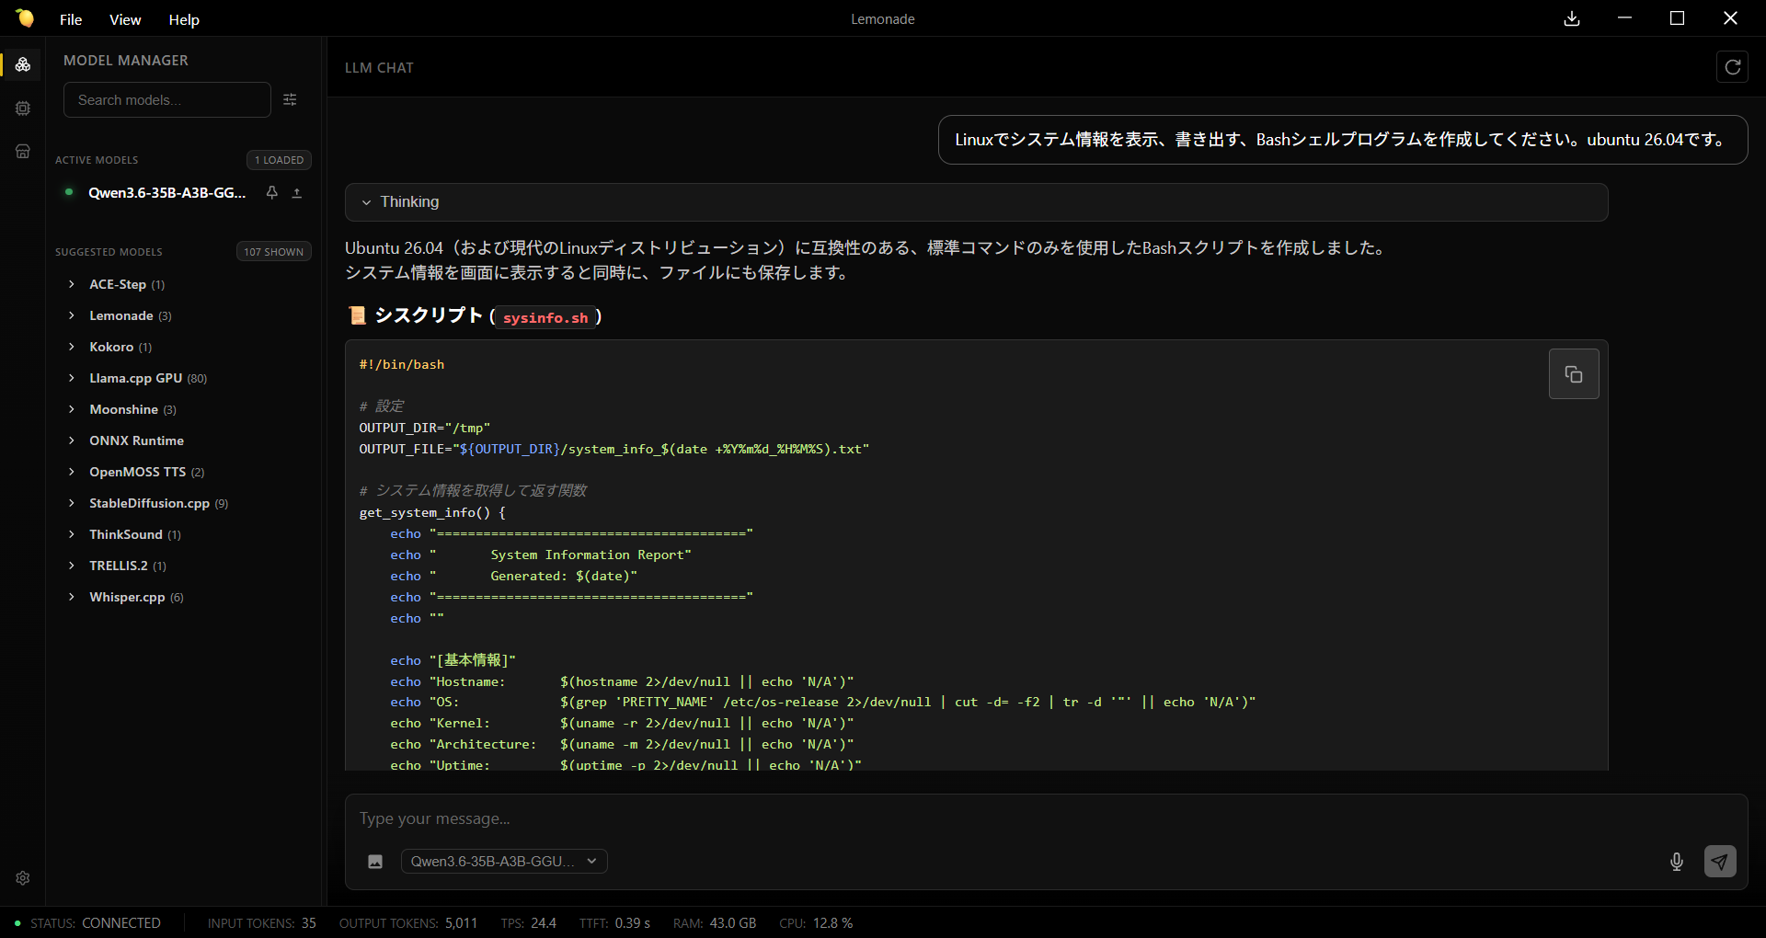Click the RAM 43.0 GB status entry

click(715, 923)
